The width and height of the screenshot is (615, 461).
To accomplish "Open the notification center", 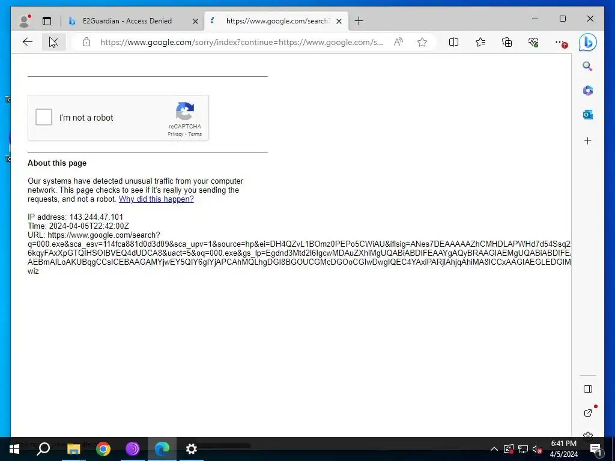I will tap(596, 450).
